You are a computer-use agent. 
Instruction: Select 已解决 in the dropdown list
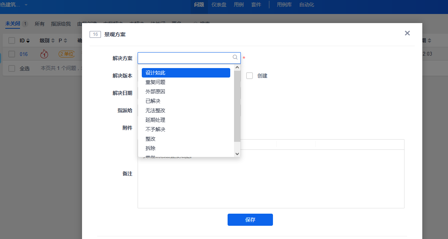(x=153, y=101)
